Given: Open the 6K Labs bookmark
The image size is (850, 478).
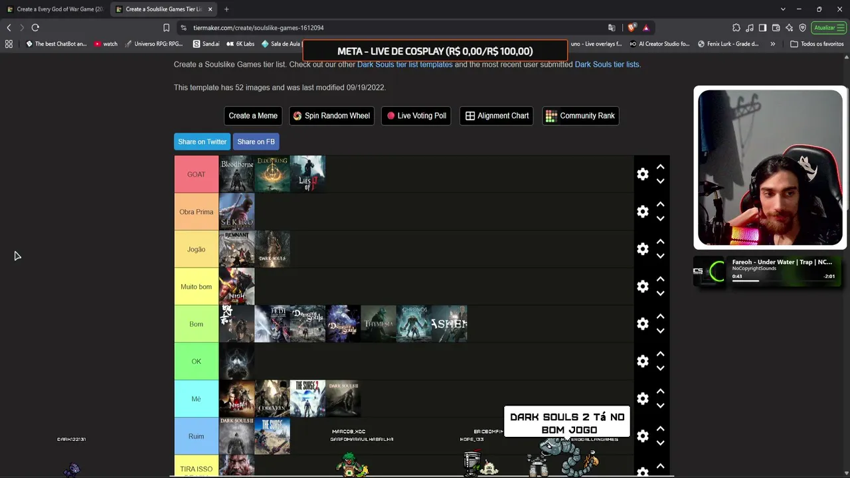Looking at the screenshot, I should tap(240, 44).
